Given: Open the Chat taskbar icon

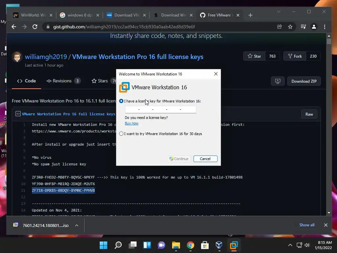Looking at the screenshot, I should (161, 245).
